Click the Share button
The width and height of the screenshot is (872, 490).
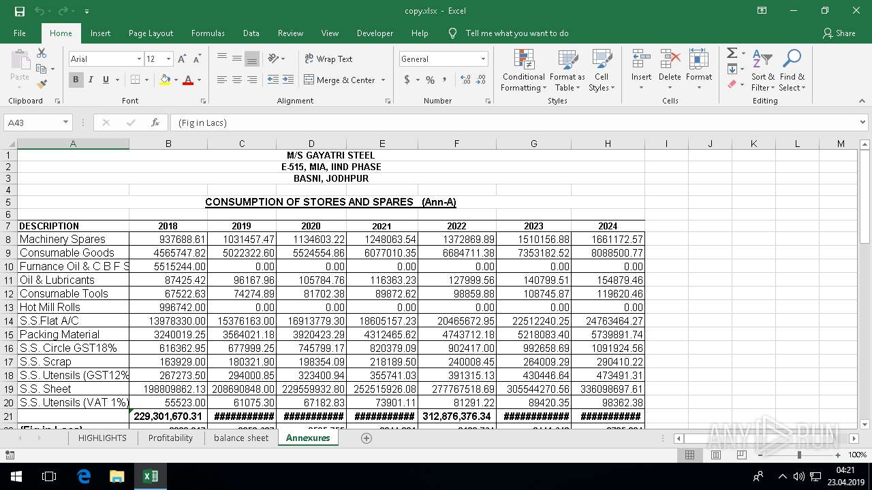coord(839,33)
